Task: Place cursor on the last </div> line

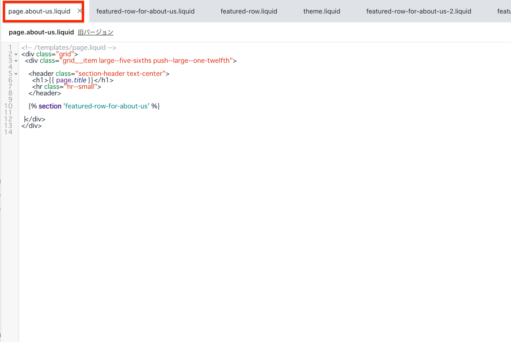Action: coord(31,126)
